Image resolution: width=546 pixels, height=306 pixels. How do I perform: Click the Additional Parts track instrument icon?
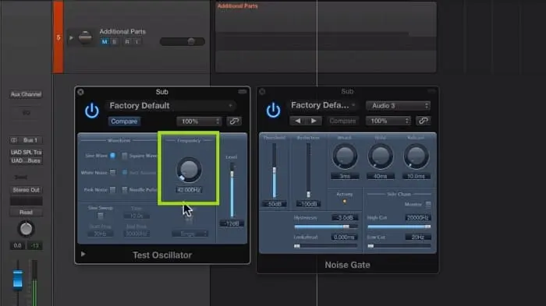pos(85,37)
